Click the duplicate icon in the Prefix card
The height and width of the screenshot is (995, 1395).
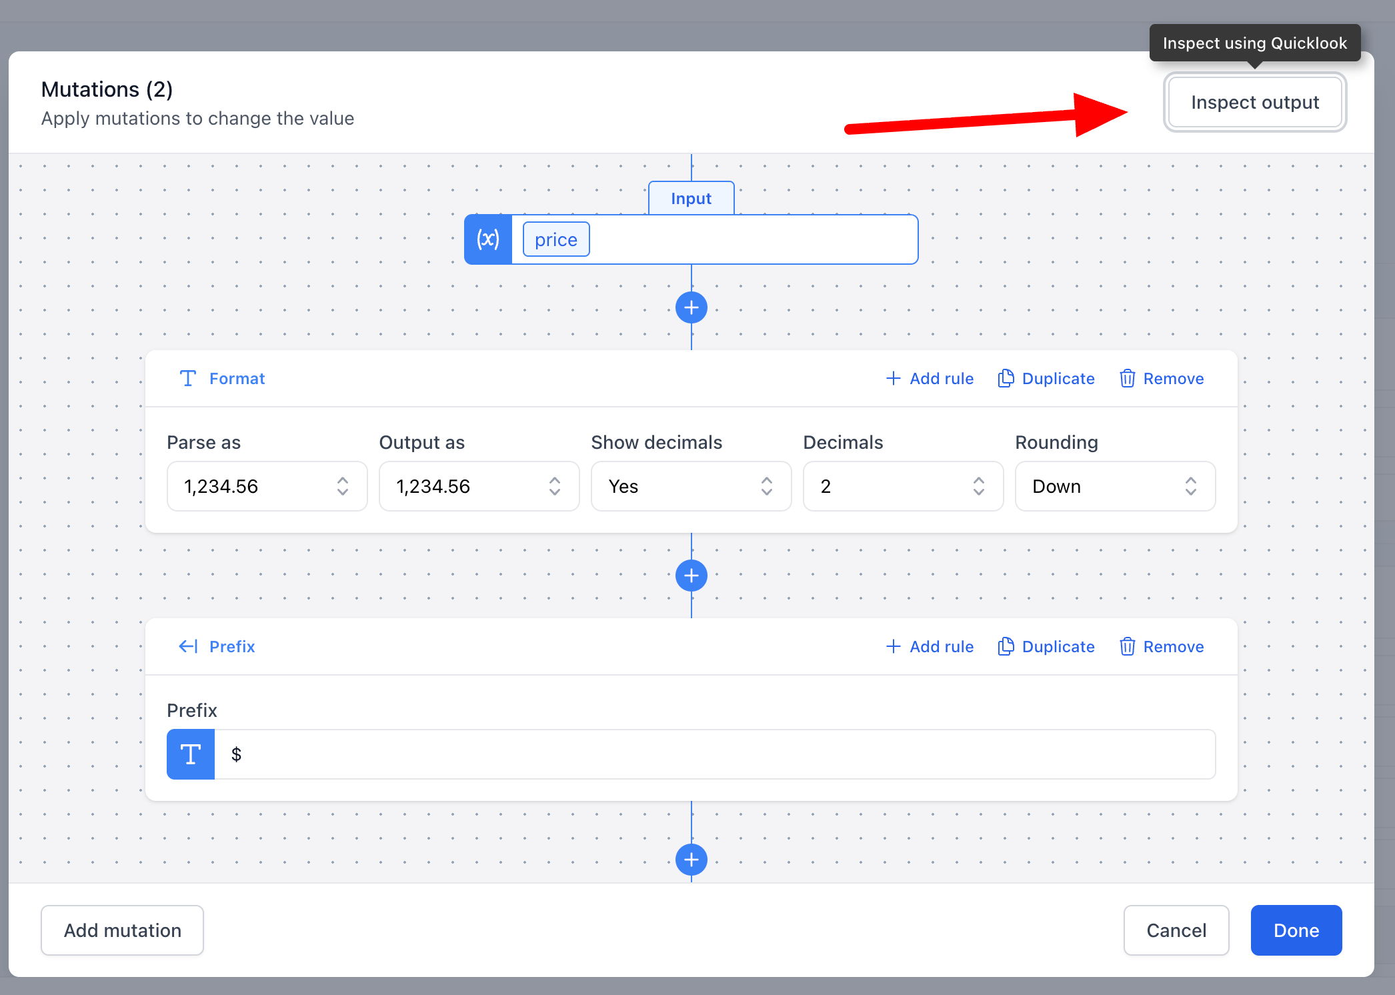click(1006, 646)
